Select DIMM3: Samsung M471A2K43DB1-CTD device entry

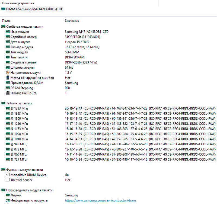[34, 9]
